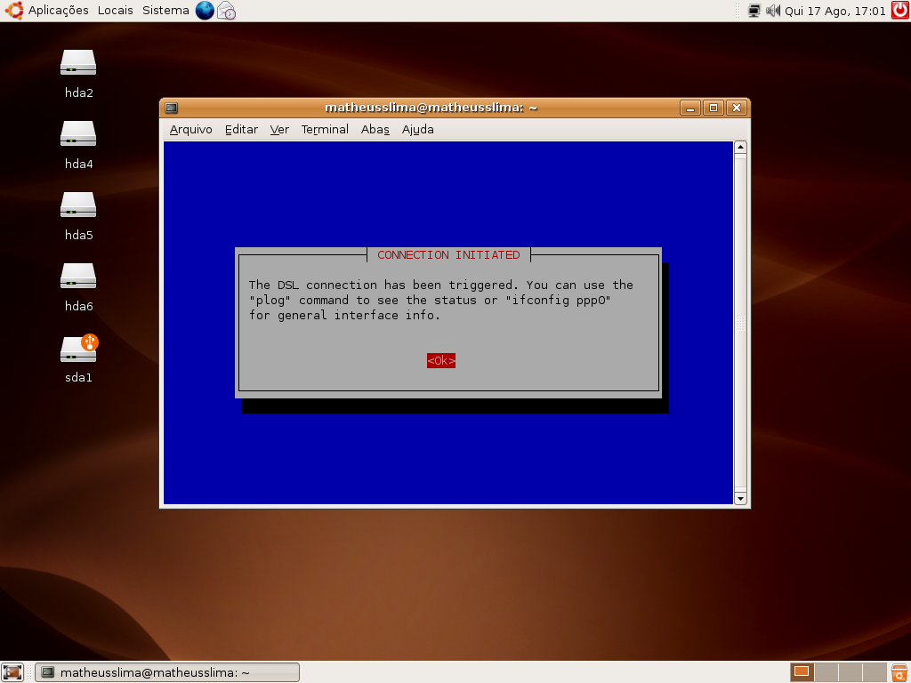This screenshot has height=683, width=911.
Task: Open the Terminal menu
Action: [325, 130]
